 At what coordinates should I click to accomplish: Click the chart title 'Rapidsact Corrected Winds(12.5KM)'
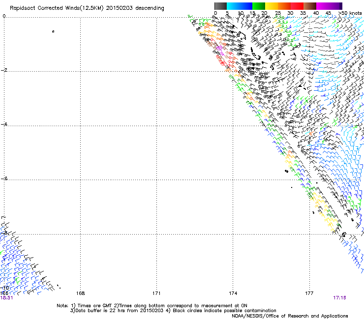click(57, 8)
